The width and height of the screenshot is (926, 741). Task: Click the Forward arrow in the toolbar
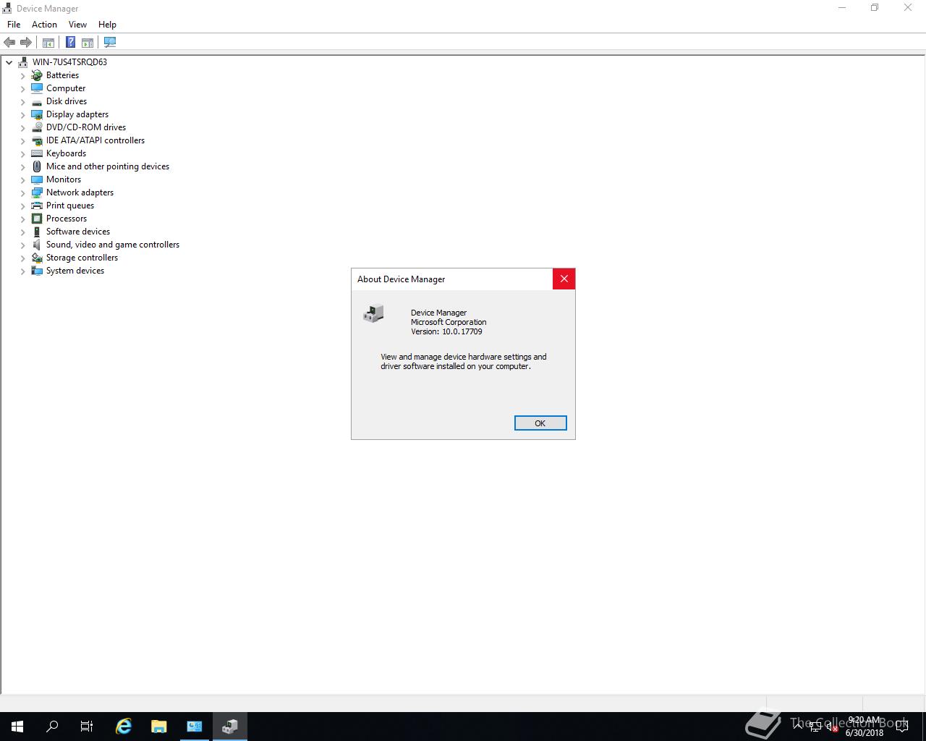26,43
